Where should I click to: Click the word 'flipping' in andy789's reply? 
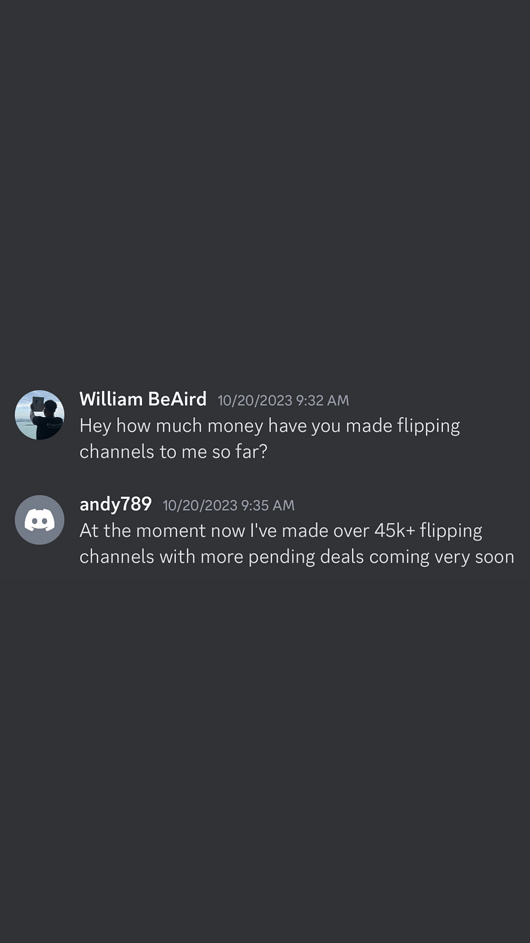click(451, 531)
